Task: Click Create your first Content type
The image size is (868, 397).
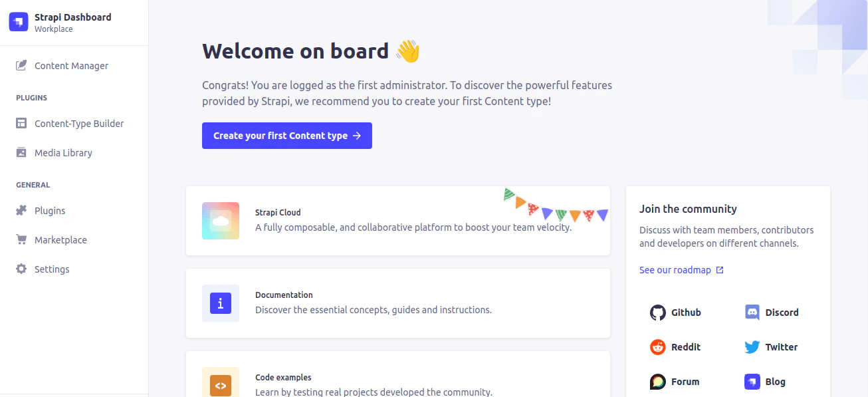Action: 286,135
